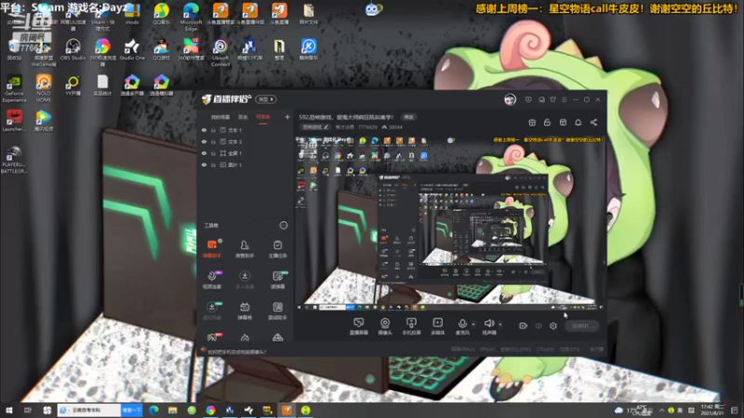Viewport: 744px width, 418px height.
Task: Switch to the second scene tab
Action: pos(243,117)
